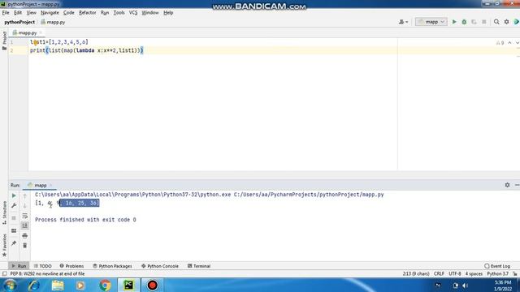Click the mapp.py breadcrumb in navigation bar
520x292 pixels.
pyautogui.click(x=53, y=22)
